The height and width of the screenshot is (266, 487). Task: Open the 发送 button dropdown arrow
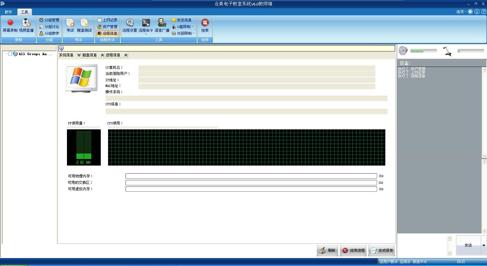484,245
